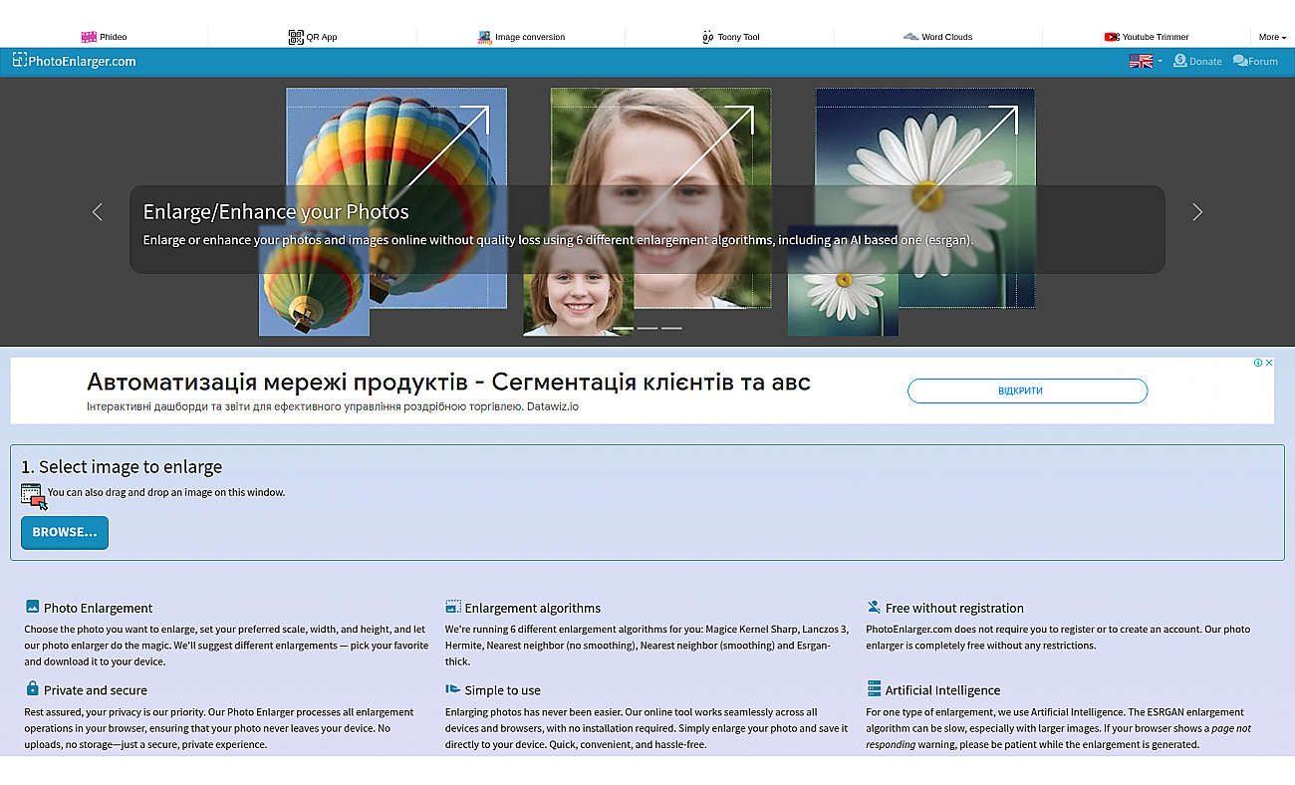Select the middle carousel slide indicator
The width and height of the screenshot is (1295, 785).
pos(647,328)
